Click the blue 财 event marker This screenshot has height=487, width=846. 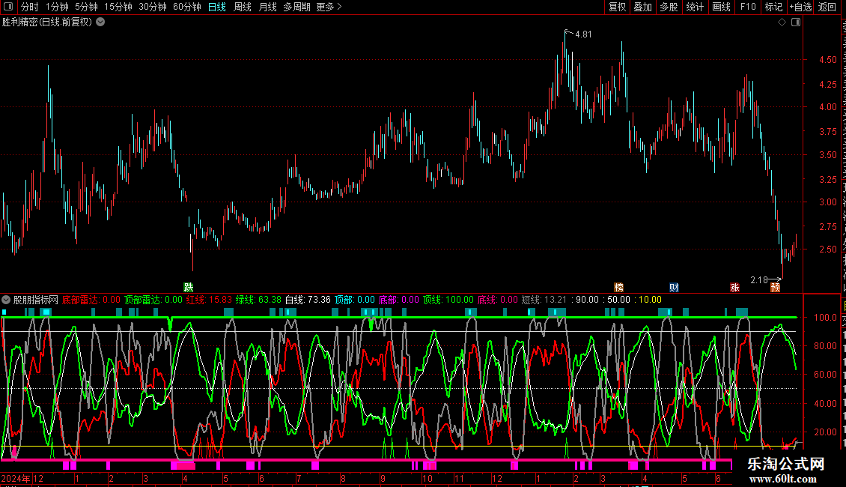point(674,287)
